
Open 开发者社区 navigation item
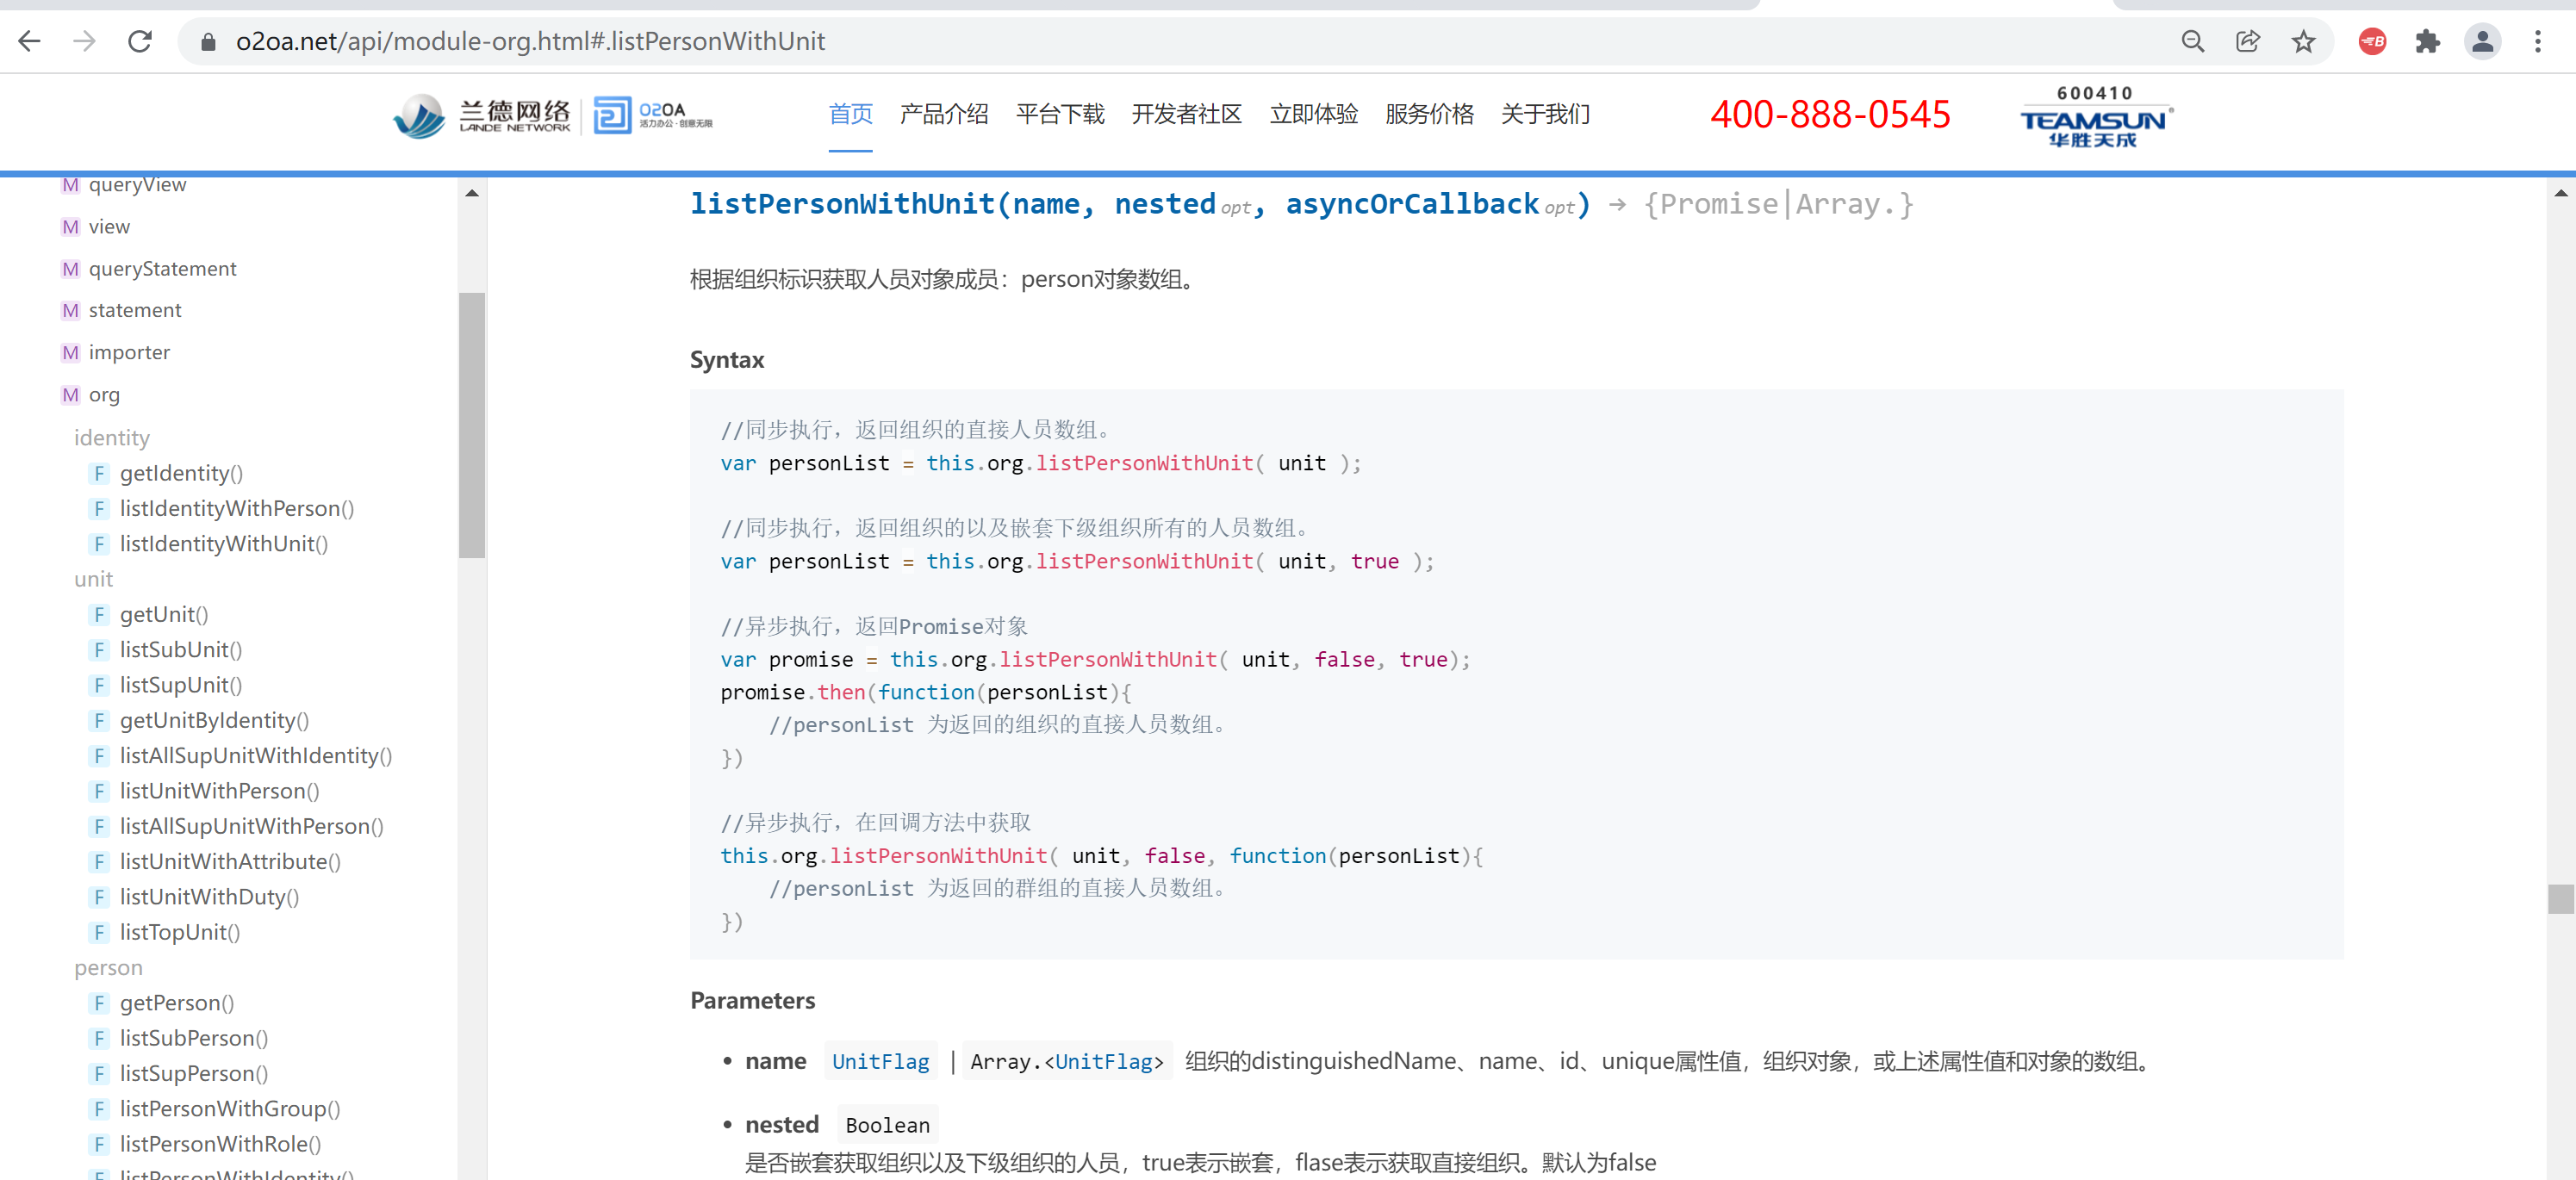(1186, 115)
